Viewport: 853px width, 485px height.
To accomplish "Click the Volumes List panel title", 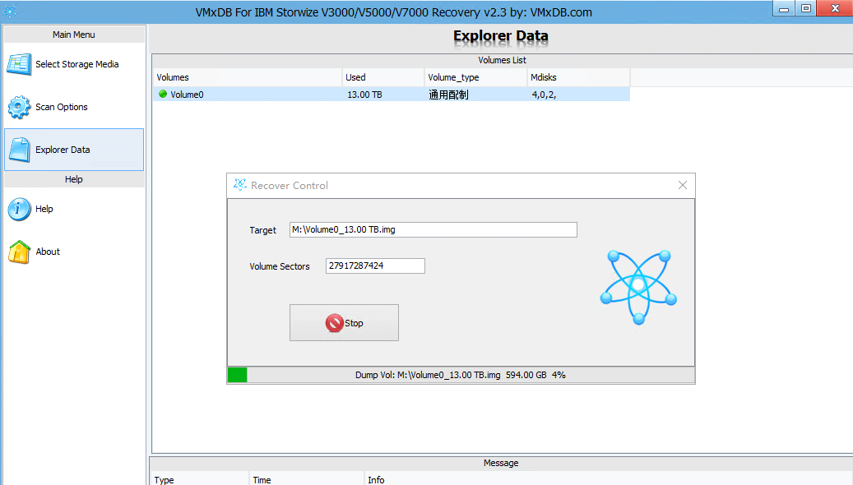I will [x=502, y=60].
